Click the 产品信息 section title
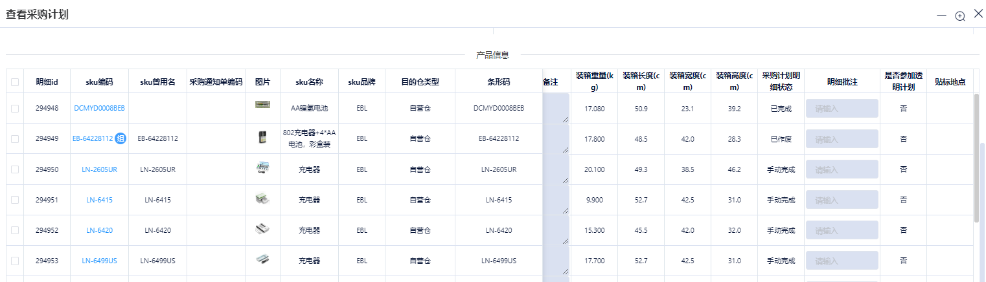Viewport: 986px width, 282px height. pyautogui.click(x=492, y=55)
